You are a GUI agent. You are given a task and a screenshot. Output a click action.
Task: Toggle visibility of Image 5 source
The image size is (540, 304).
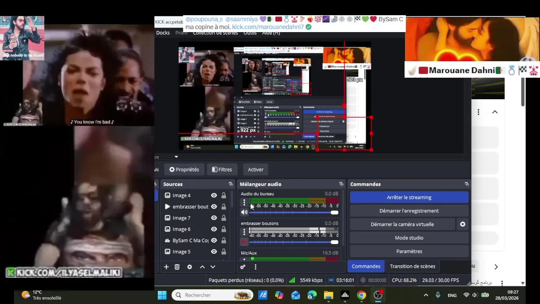pos(214,252)
